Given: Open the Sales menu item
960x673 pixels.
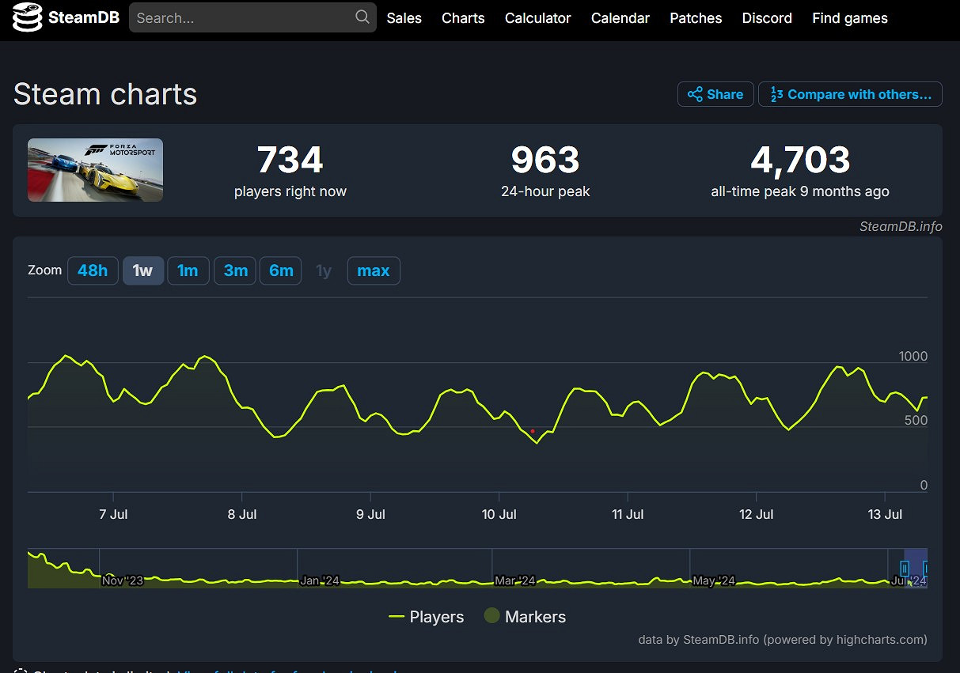Looking at the screenshot, I should 404,18.
